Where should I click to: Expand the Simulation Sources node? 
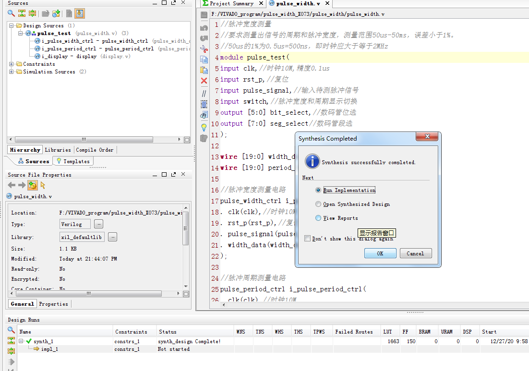[11, 71]
